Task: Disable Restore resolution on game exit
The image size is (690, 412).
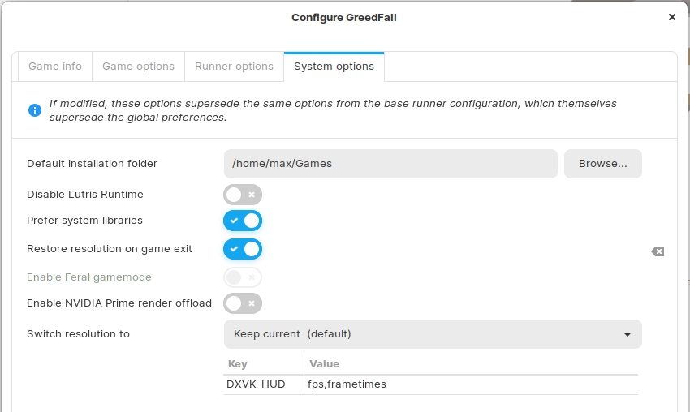Action: pyautogui.click(x=243, y=249)
